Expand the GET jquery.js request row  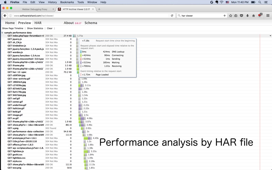tap(15, 39)
